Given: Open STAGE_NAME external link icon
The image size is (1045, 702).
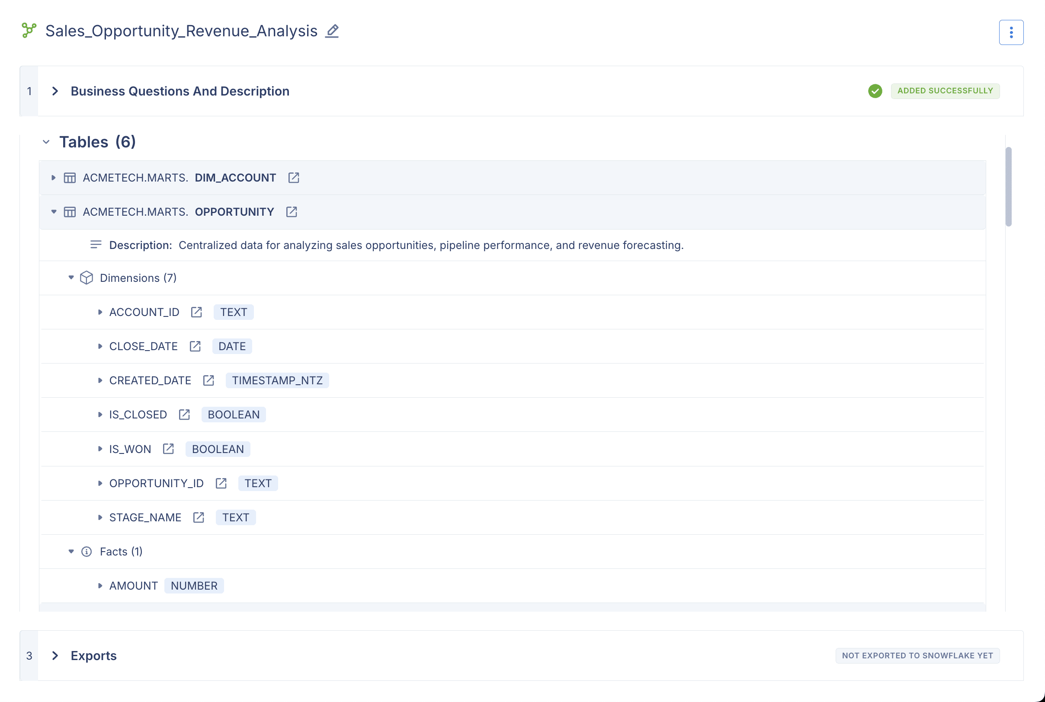Looking at the screenshot, I should (199, 517).
